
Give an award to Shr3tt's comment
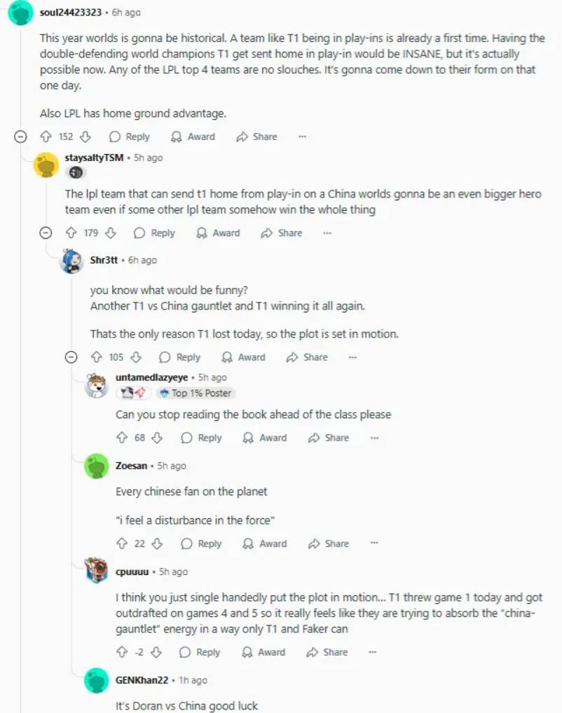(x=243, y=357)
